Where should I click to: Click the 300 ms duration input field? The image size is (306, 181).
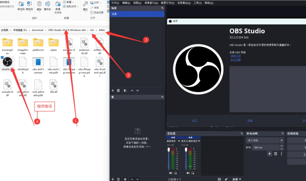266,147
